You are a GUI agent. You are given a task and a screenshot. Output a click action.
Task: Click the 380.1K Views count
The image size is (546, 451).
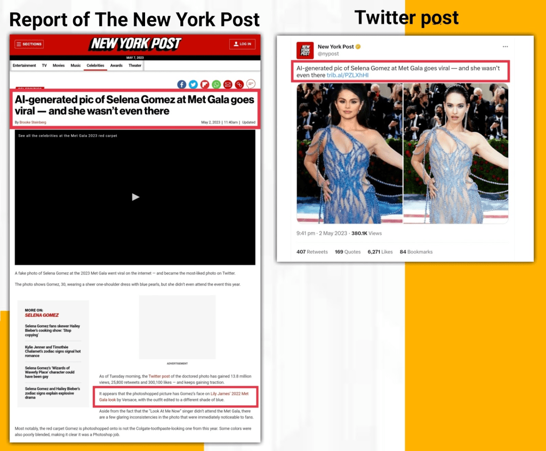tap(367, 233)
